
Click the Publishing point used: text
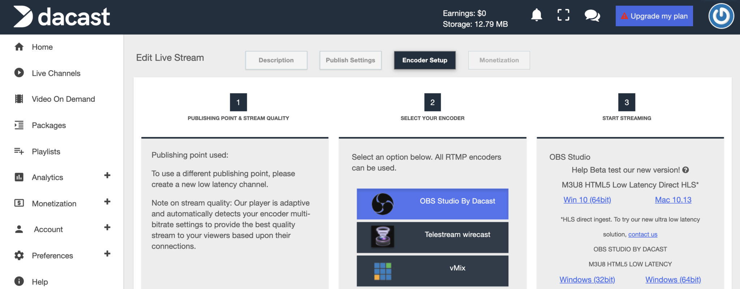[190, 155]
